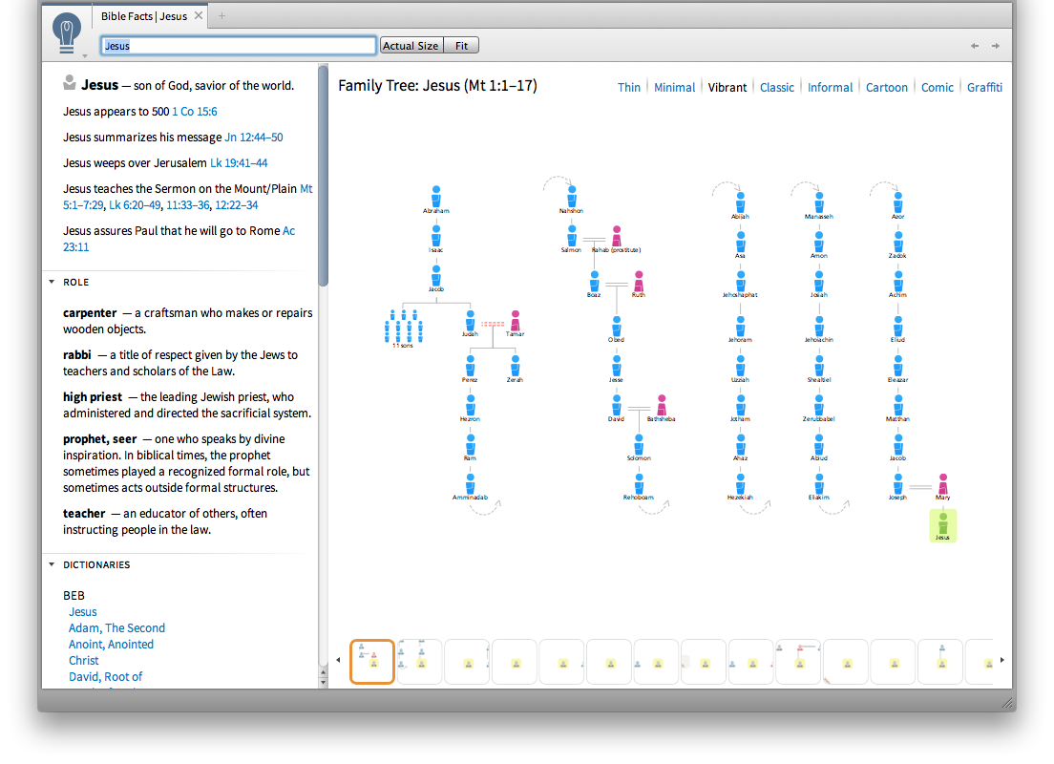
Task: Switch to the Cartoon style
Action: [x=886, y=87]
